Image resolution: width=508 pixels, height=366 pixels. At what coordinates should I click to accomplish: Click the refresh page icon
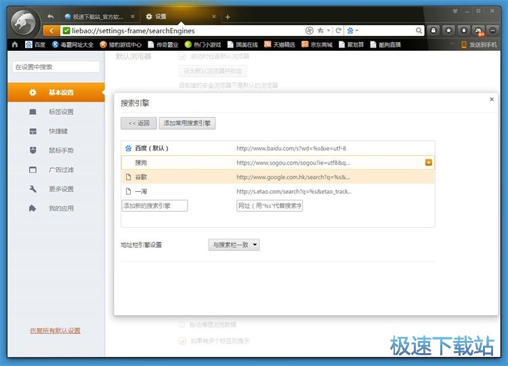(339, 30)
